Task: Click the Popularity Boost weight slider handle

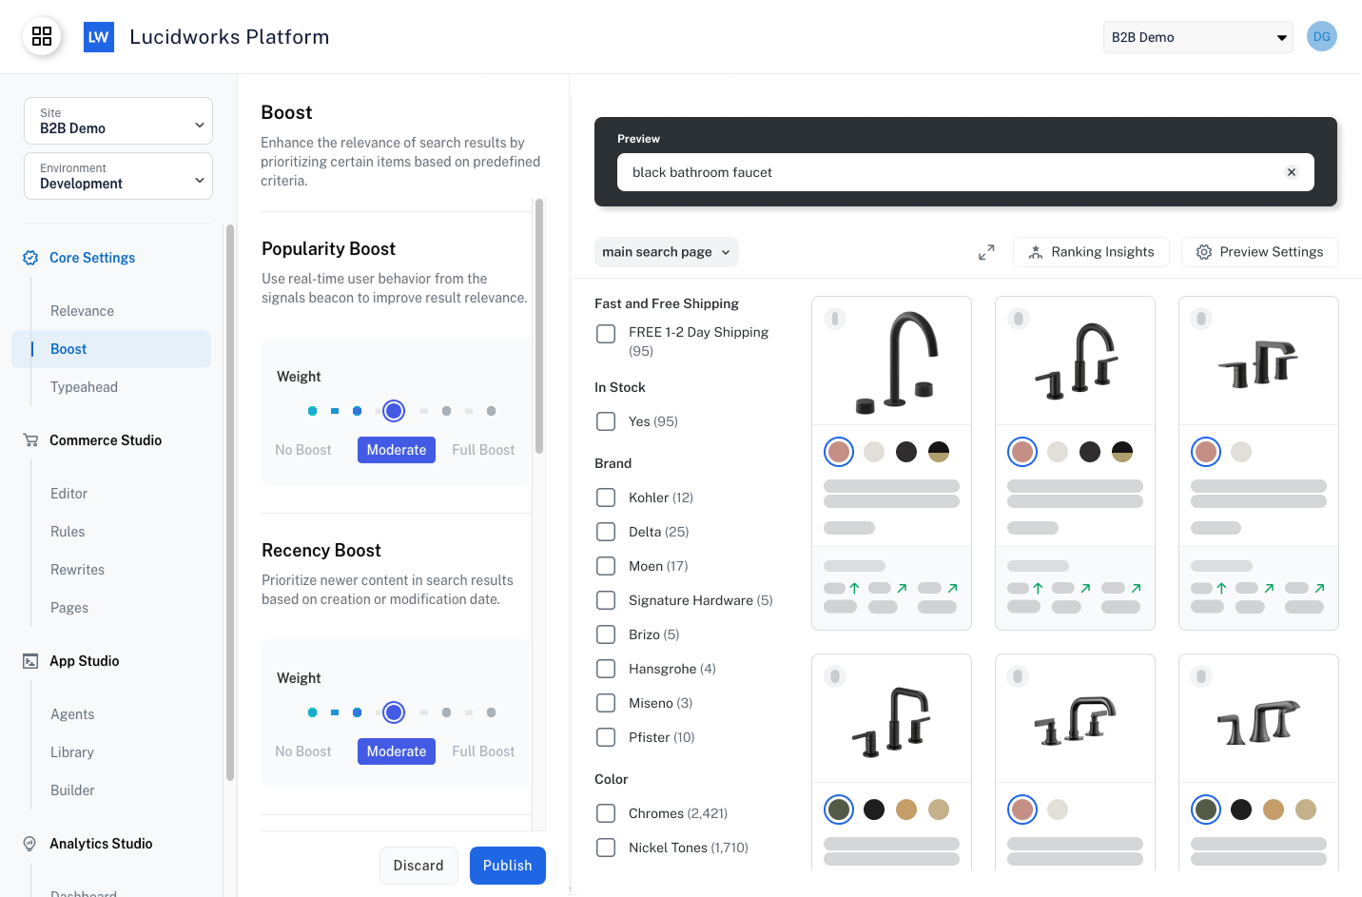Action: pyautogui.click(x=394, y=411)
